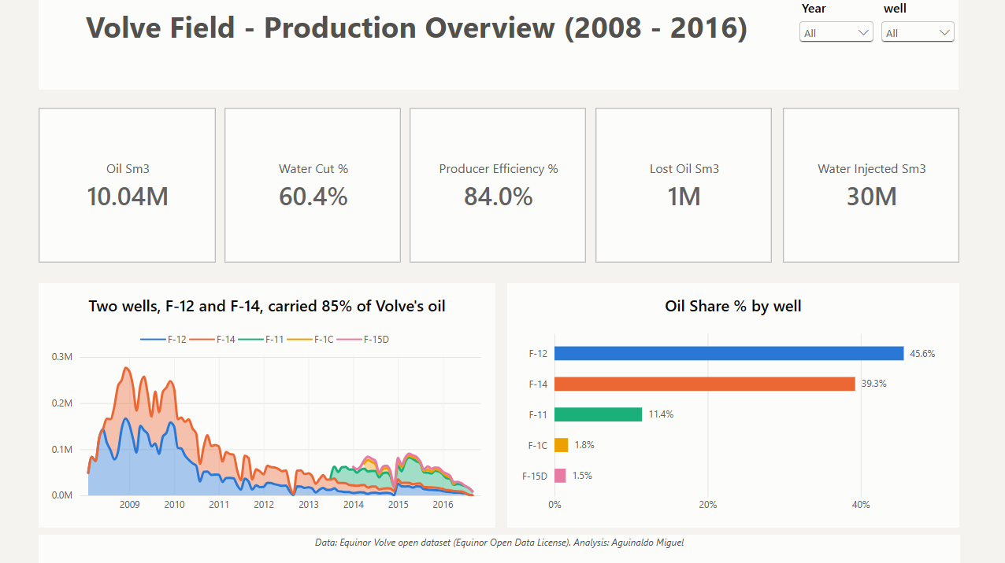Click the F-11 legend entry
Screen dimensions: 1005x563
[x=261, y=340]
